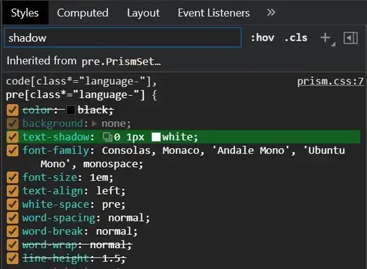Uncheck the white-space property checkbox
Image resolution: width=367 pixels, height=269 pixels.
(x=12, y=204)
